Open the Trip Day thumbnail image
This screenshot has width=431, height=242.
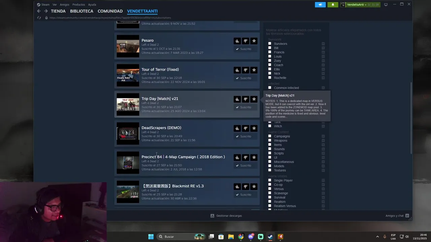pos(128,105)
